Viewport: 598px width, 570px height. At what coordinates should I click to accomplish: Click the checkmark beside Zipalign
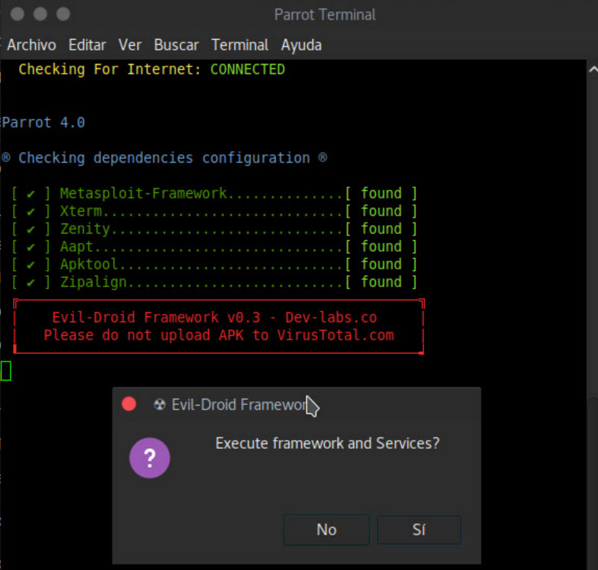pyautogui.click(x=31, y=282)
